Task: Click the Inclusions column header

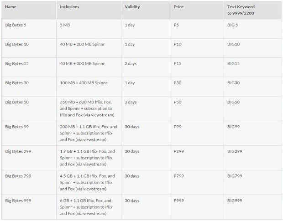Action: [x=70, y=7]
